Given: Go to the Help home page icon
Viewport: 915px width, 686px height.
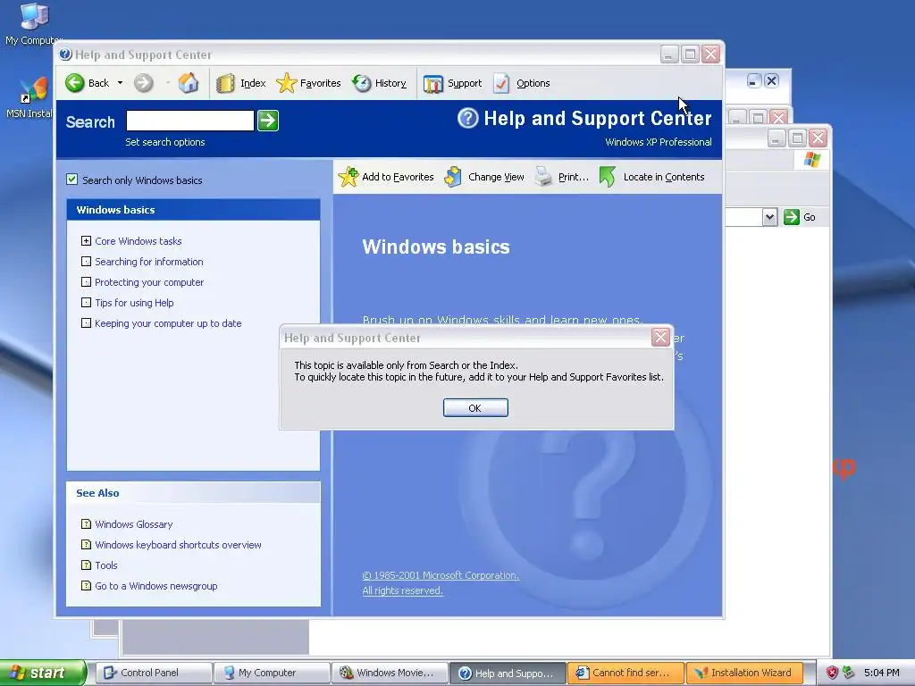Looking at the screenshot, I should [x=188, y=83].
